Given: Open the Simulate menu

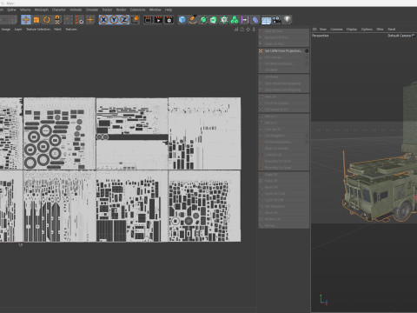Looking at the screenshot, I should (92, 10).
